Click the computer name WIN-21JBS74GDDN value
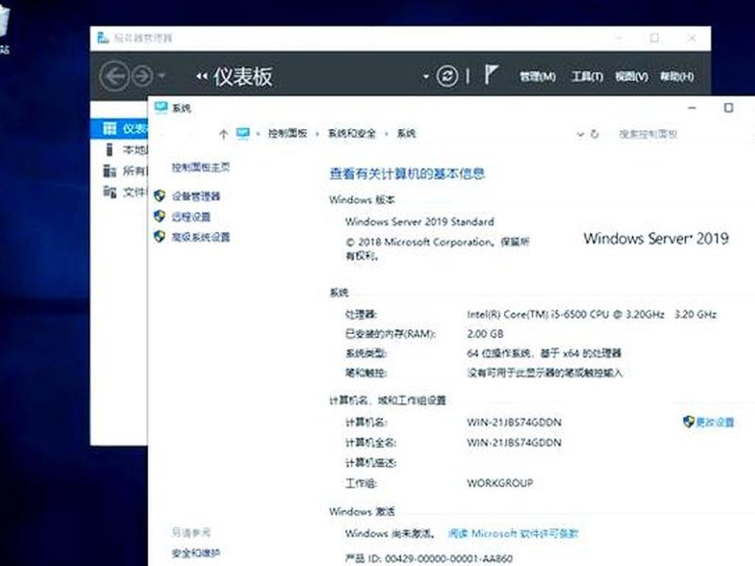 513,422
